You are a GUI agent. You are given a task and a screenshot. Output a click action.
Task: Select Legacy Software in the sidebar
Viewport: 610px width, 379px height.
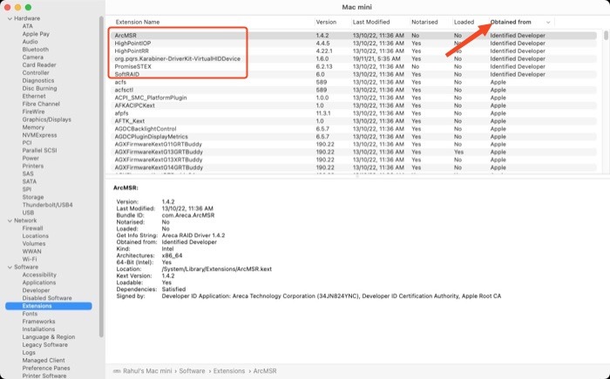tap(44, 345)
